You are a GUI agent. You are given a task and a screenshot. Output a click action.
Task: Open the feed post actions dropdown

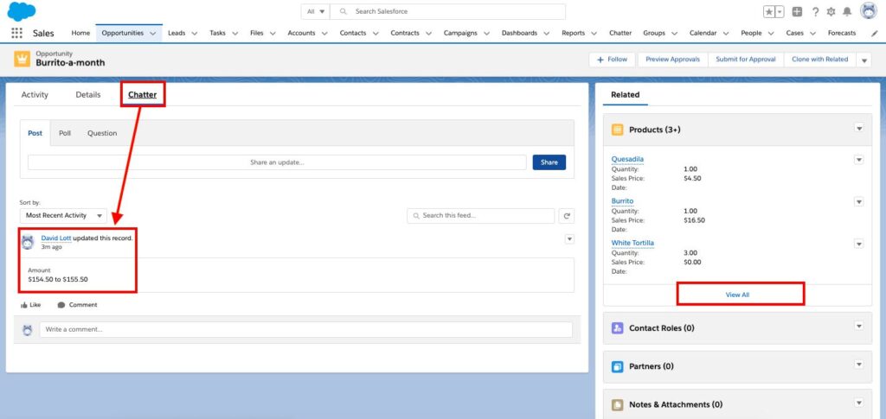(569, 239)
